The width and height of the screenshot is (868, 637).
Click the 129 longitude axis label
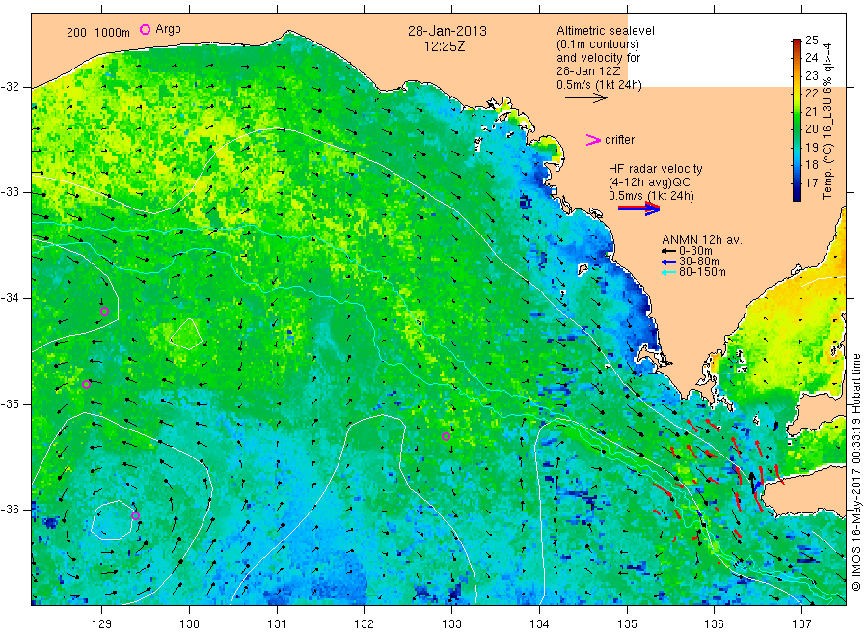click(x=102, y=624)
